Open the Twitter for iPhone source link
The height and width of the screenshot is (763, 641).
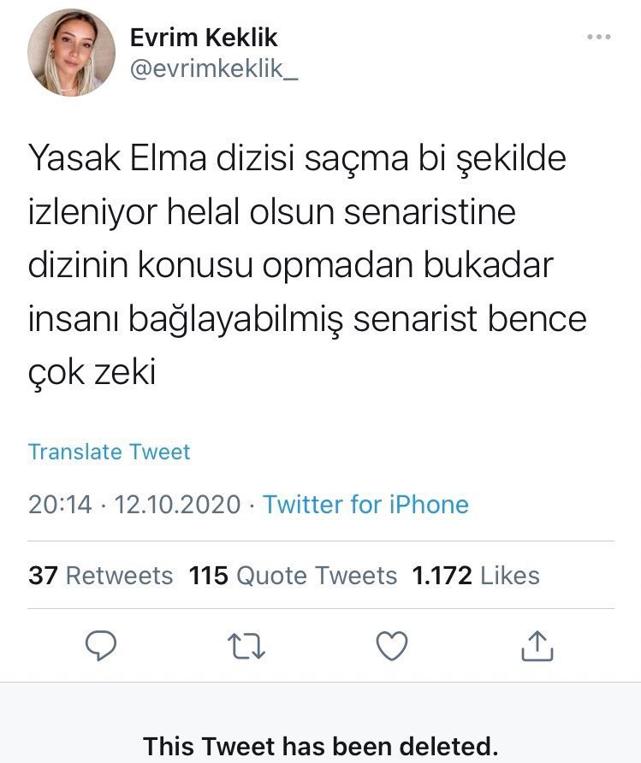click(365, 505)
